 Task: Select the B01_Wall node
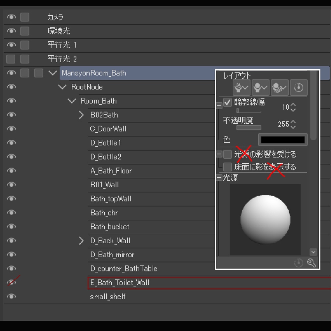pyautogui.click(x=105, y=185)
